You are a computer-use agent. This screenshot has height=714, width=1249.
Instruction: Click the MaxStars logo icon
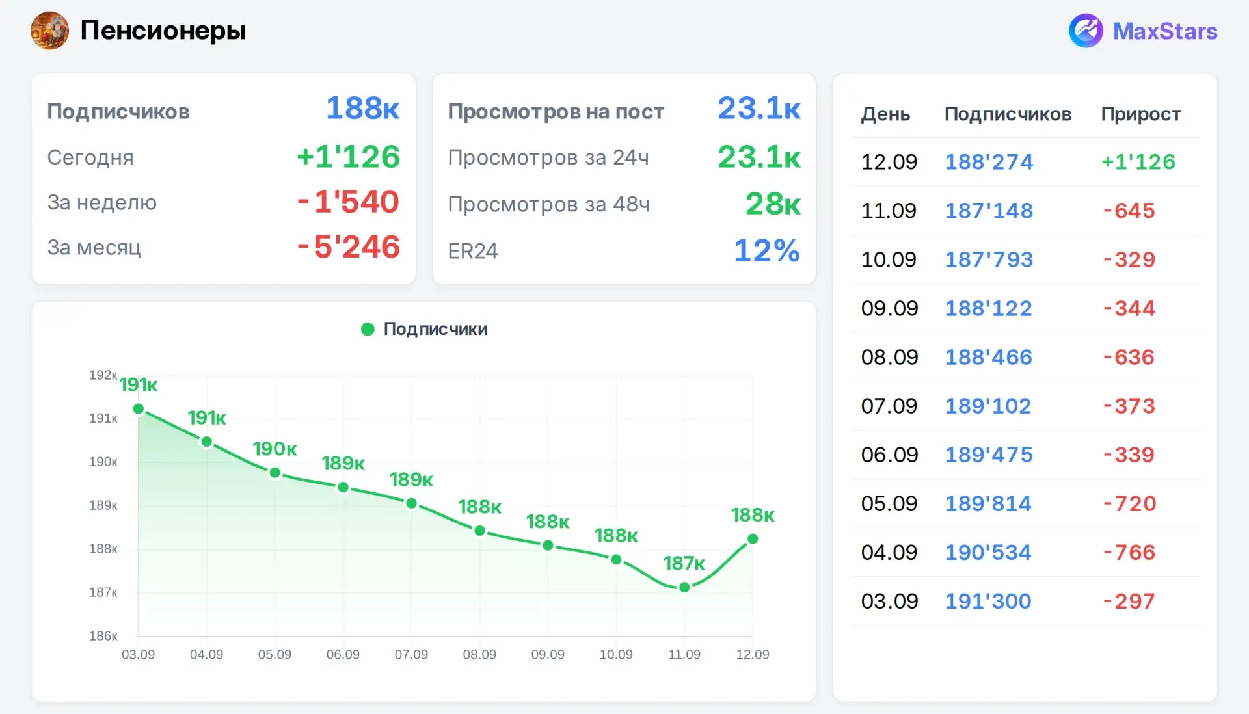click(x=1086, y=31)
